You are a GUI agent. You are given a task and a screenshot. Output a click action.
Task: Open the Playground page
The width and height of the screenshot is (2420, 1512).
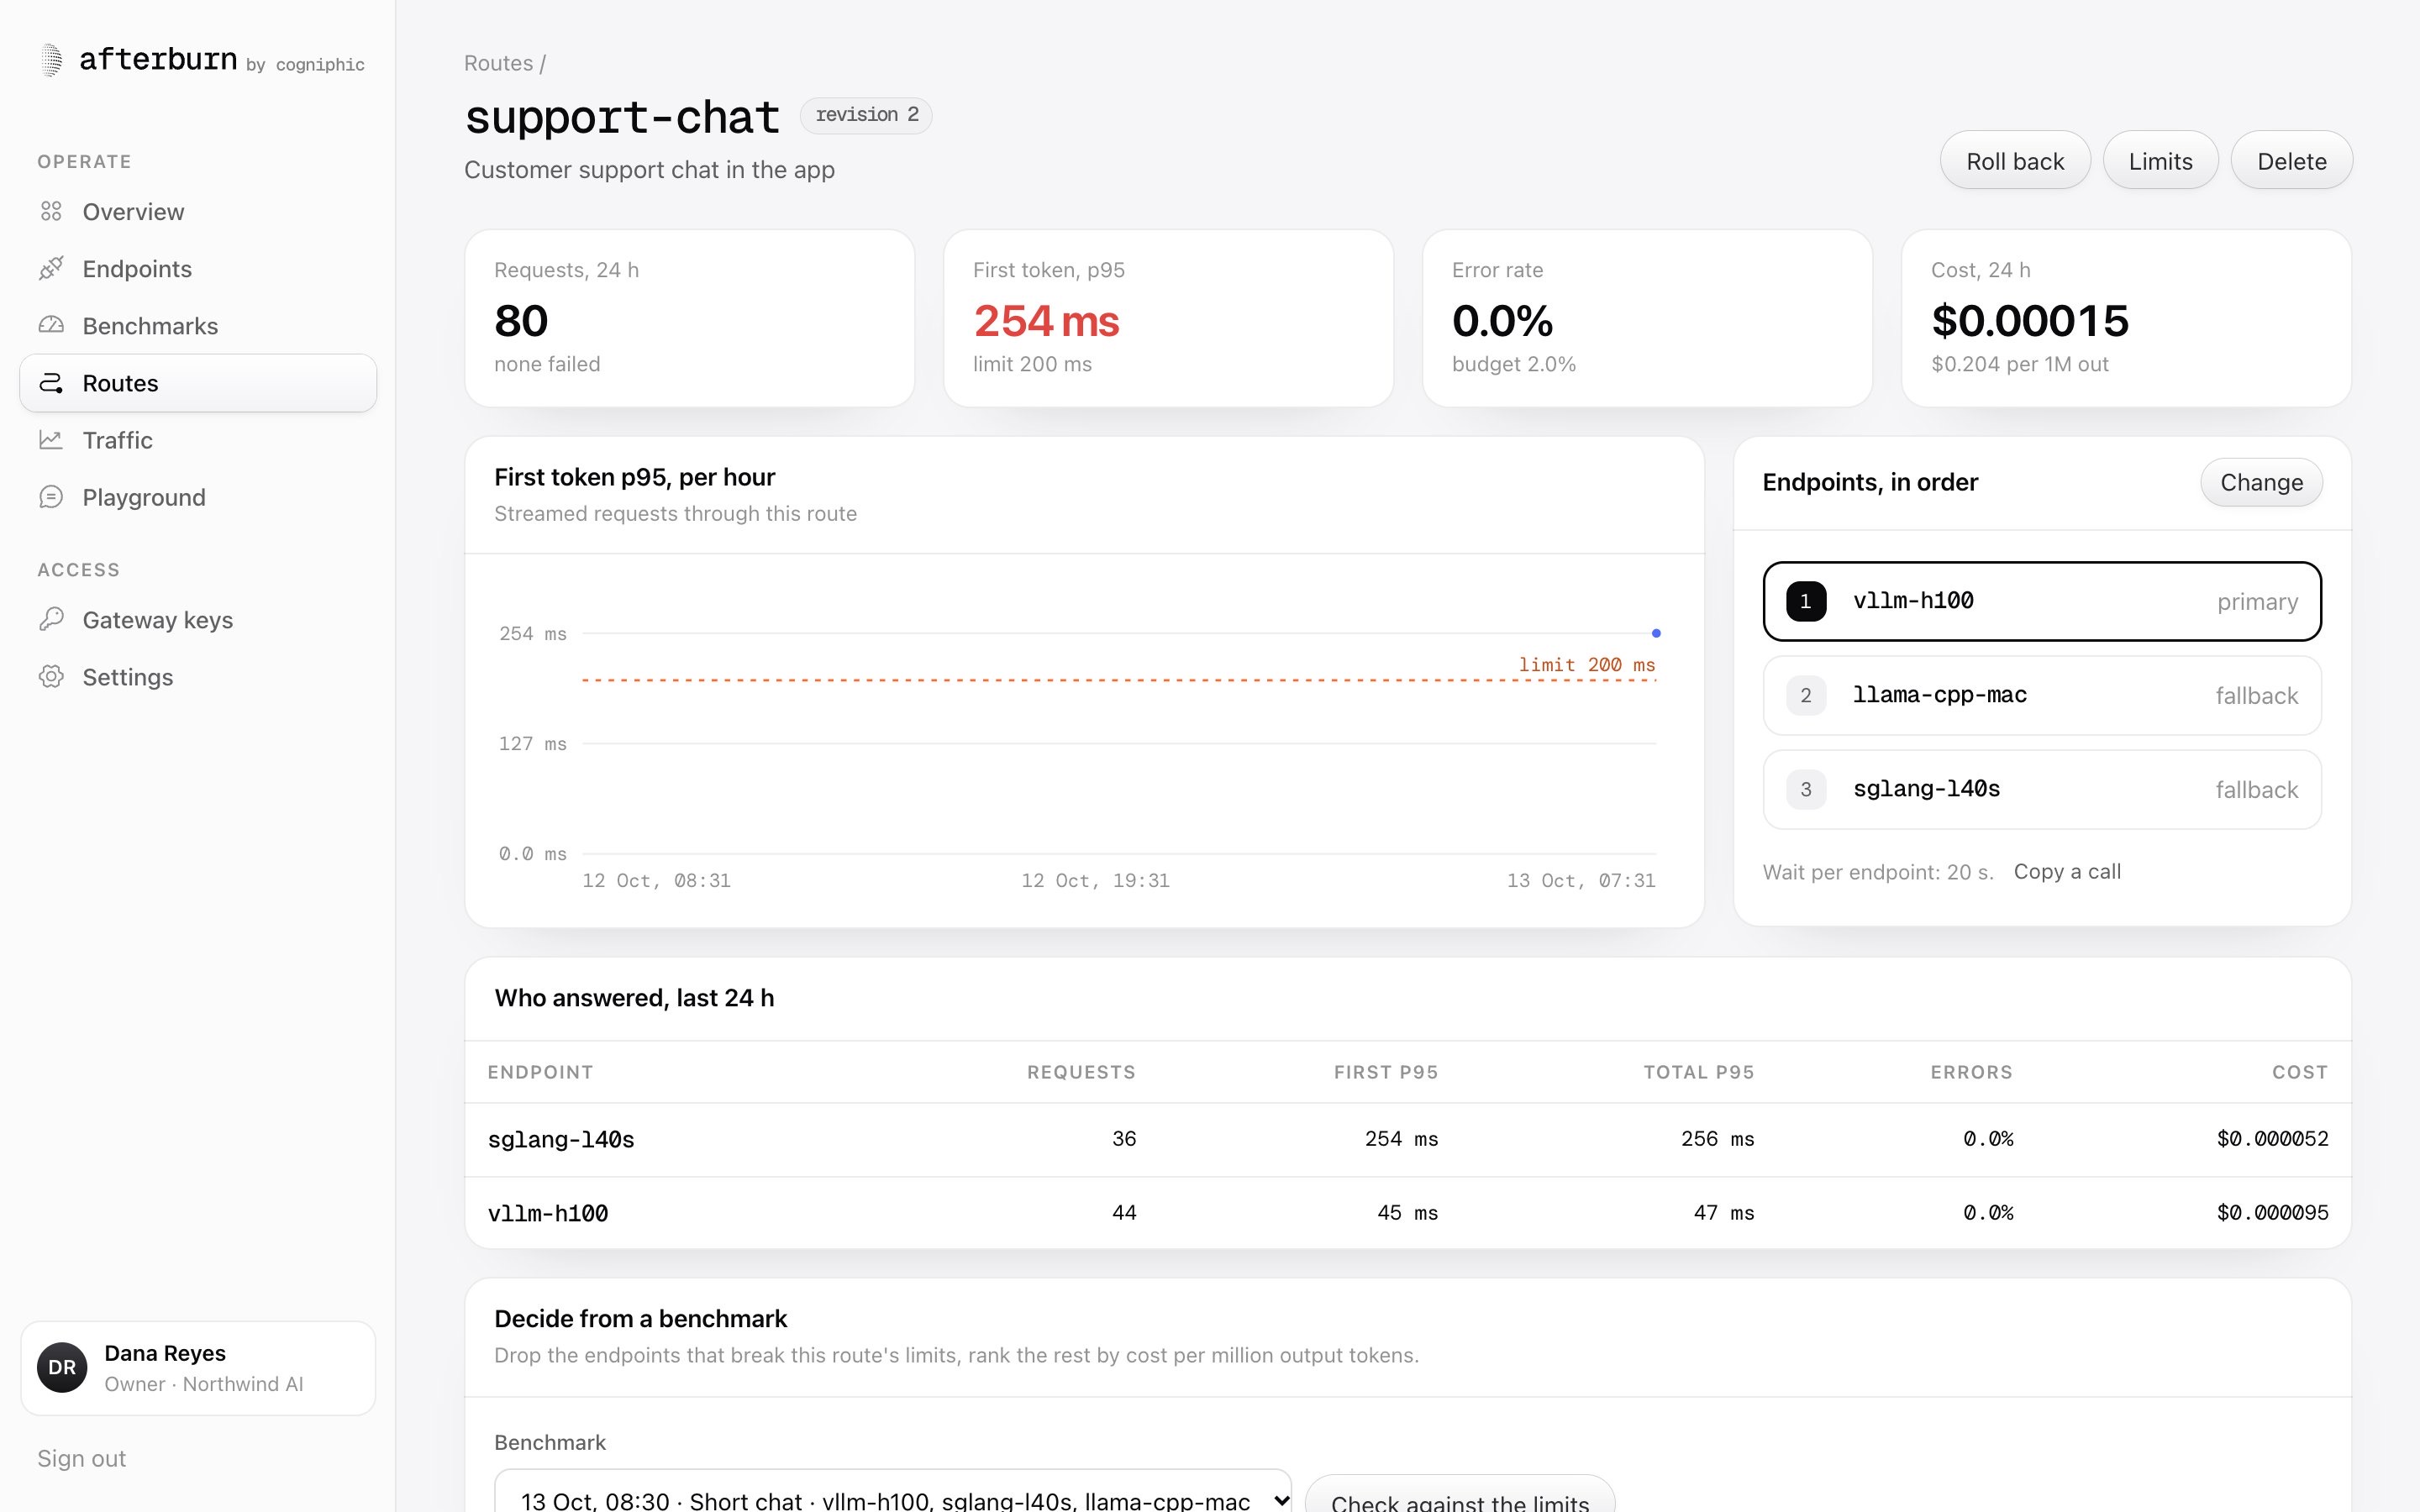pyautogui.click(x=198, y=497)
